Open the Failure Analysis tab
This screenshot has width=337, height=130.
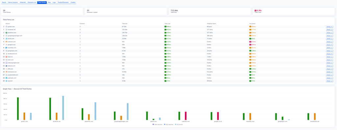[x=13, y=2]
